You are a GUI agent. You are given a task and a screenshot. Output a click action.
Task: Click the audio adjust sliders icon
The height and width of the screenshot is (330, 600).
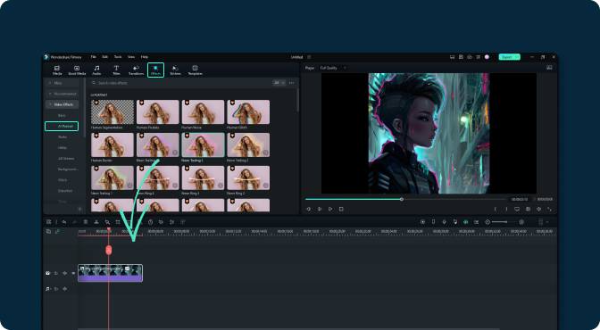[x=171, y=222]
